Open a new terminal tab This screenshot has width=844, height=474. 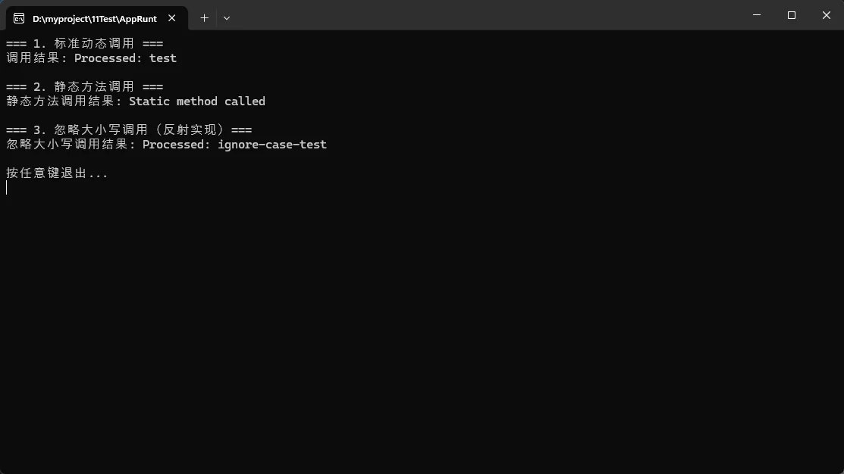[x=204, y=17]
